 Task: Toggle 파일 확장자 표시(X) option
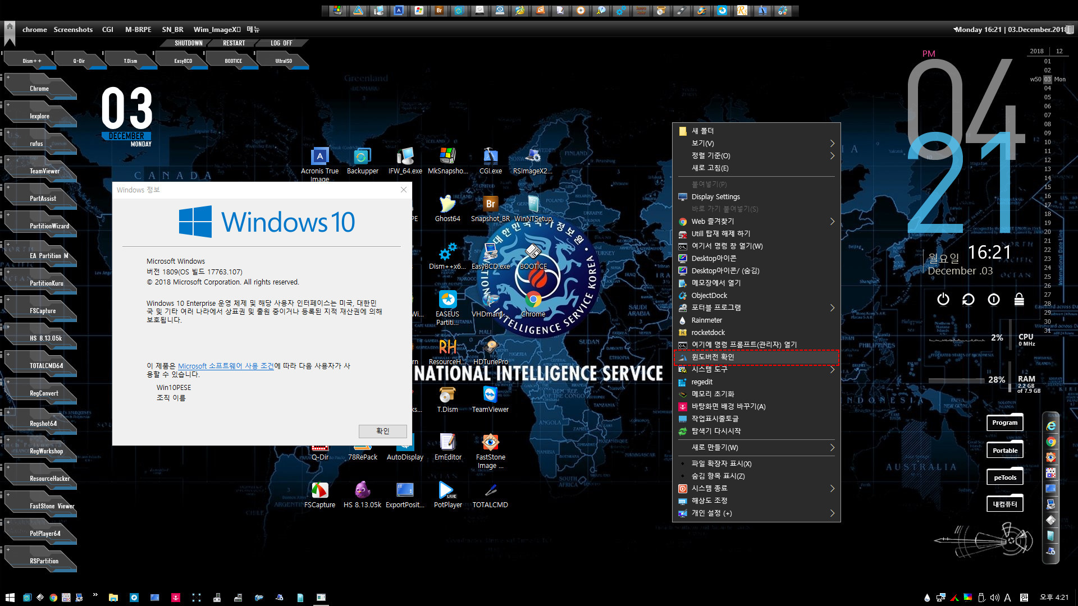click(x=756, y=463)
